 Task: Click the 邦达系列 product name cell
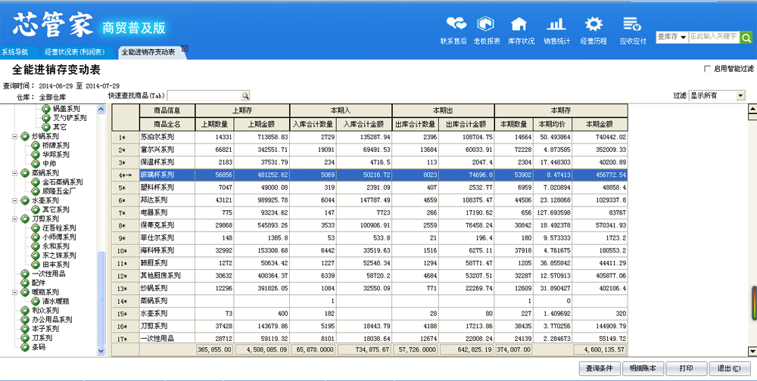(167, 200)
